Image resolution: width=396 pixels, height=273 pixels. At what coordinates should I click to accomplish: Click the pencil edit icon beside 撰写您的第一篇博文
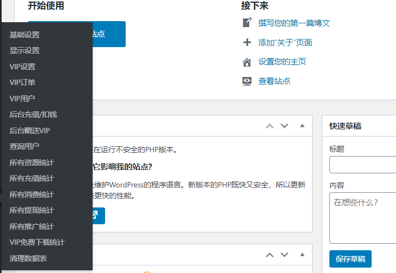[247, 22]
